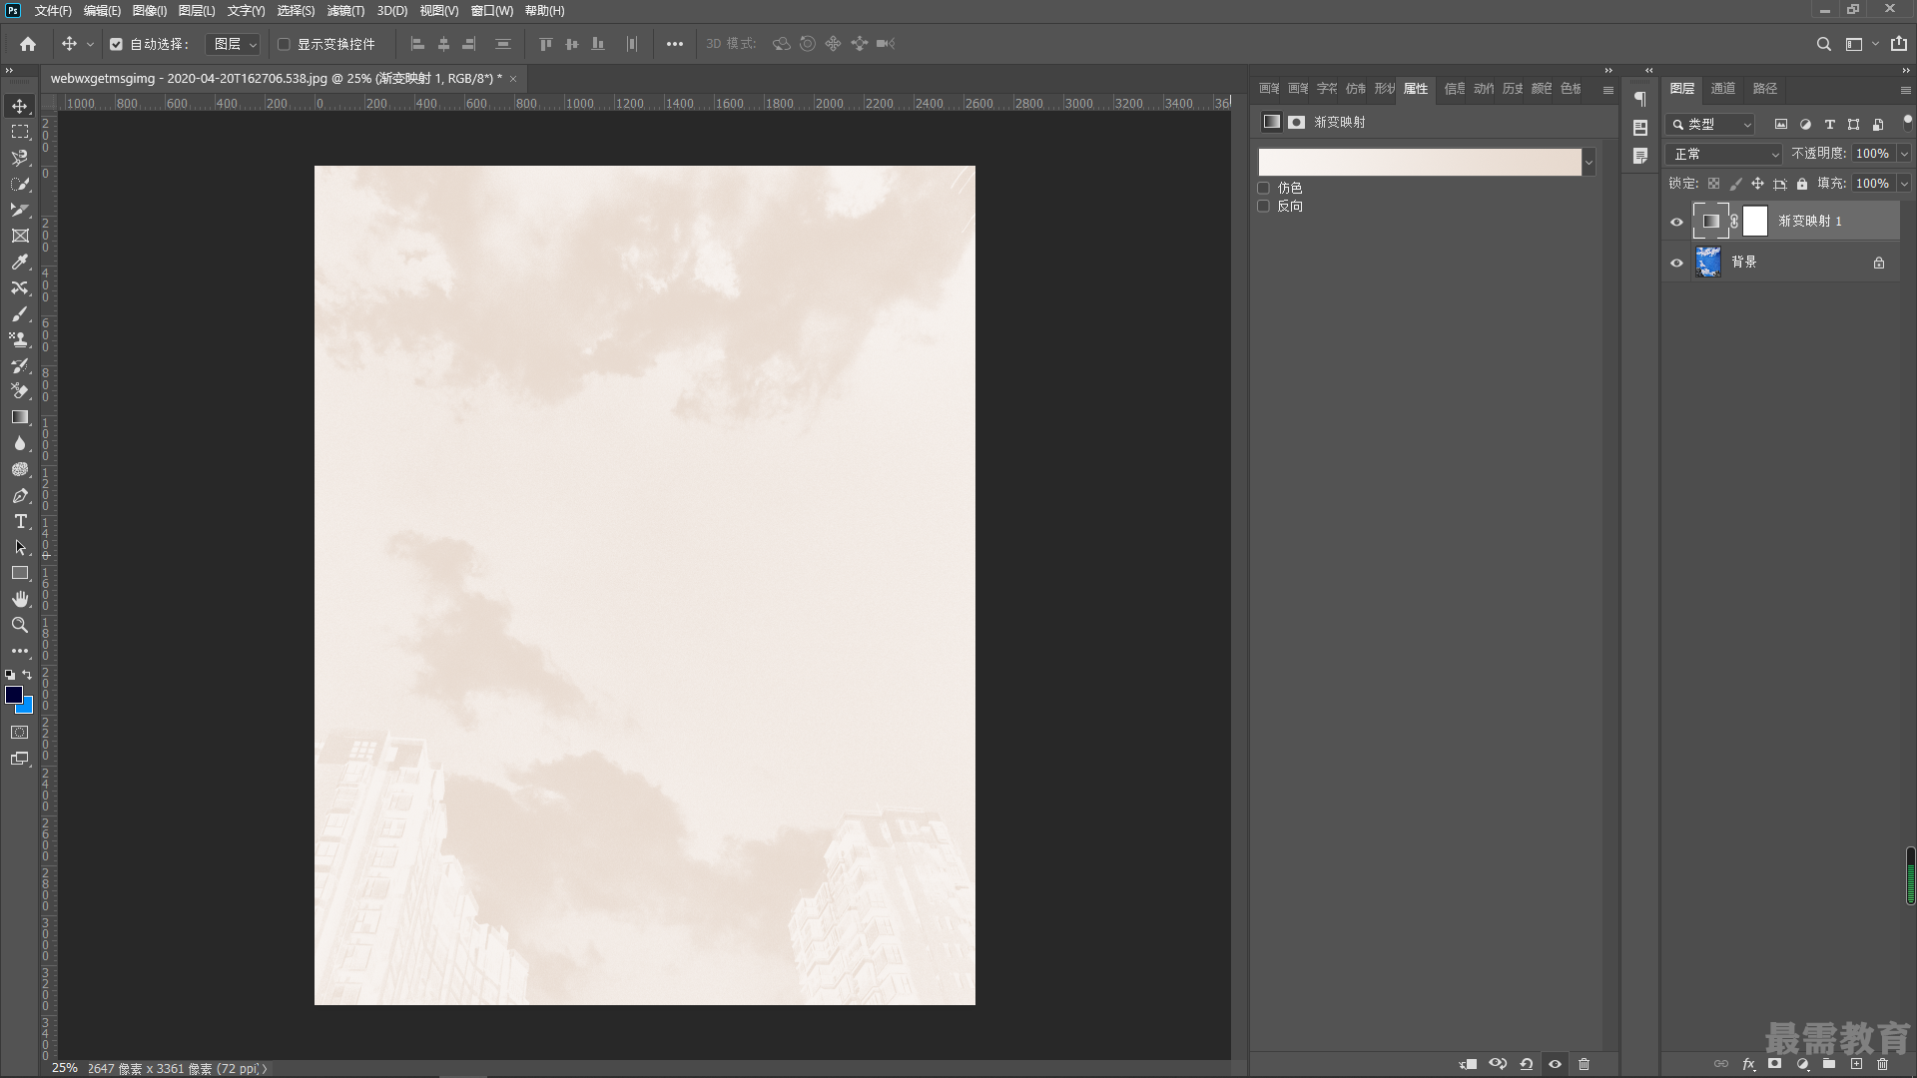Viewport: 1917px width, 1078px height.
Task: Click the background color swatch
Action: click(x=26, y=707)
